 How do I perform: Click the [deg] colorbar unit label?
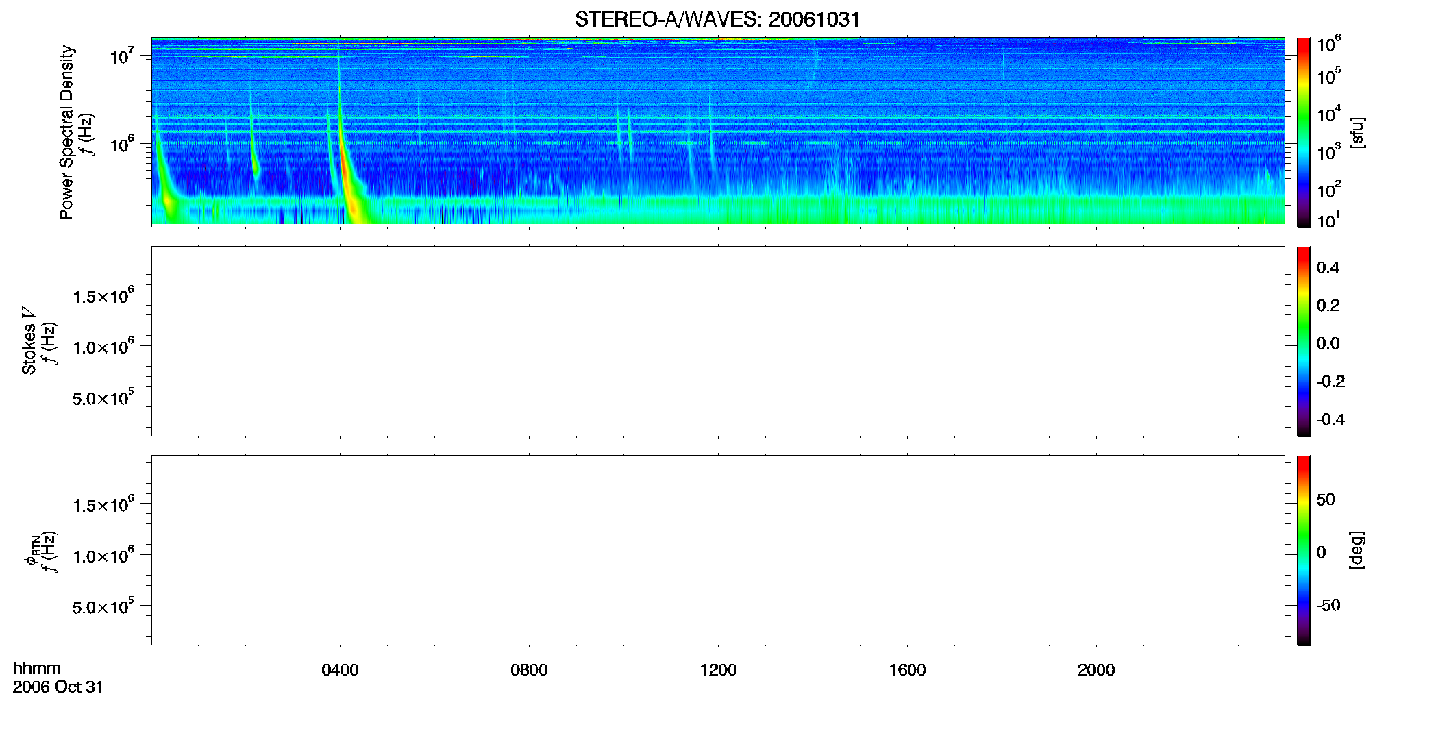tap(1357, 550)
